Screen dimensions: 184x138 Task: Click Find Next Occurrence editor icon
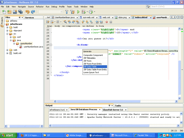click(74, 22)
